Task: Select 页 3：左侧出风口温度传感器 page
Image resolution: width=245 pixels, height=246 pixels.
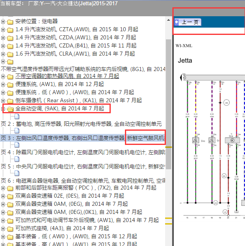Action: [x=83, y=138]
